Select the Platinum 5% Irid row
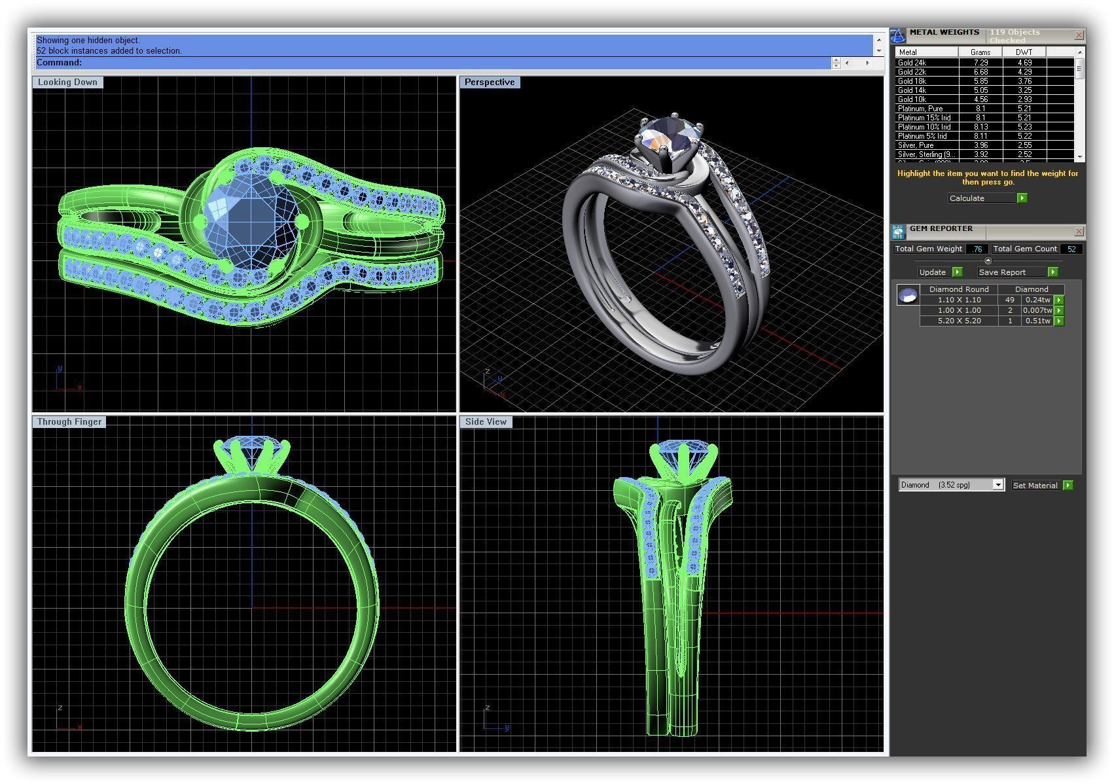 (984, 136)
